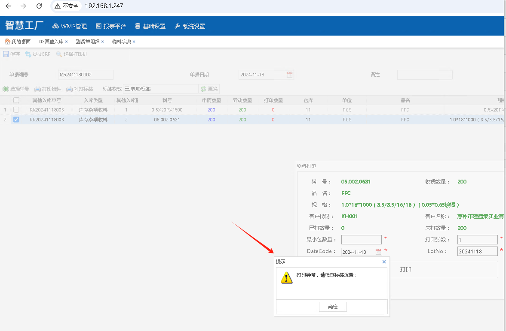Open the 基础设置 menu

tap(150, 26)
